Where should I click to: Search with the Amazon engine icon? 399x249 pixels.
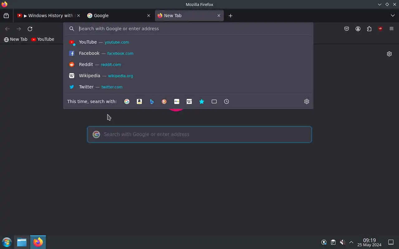[x=139, y=101]
